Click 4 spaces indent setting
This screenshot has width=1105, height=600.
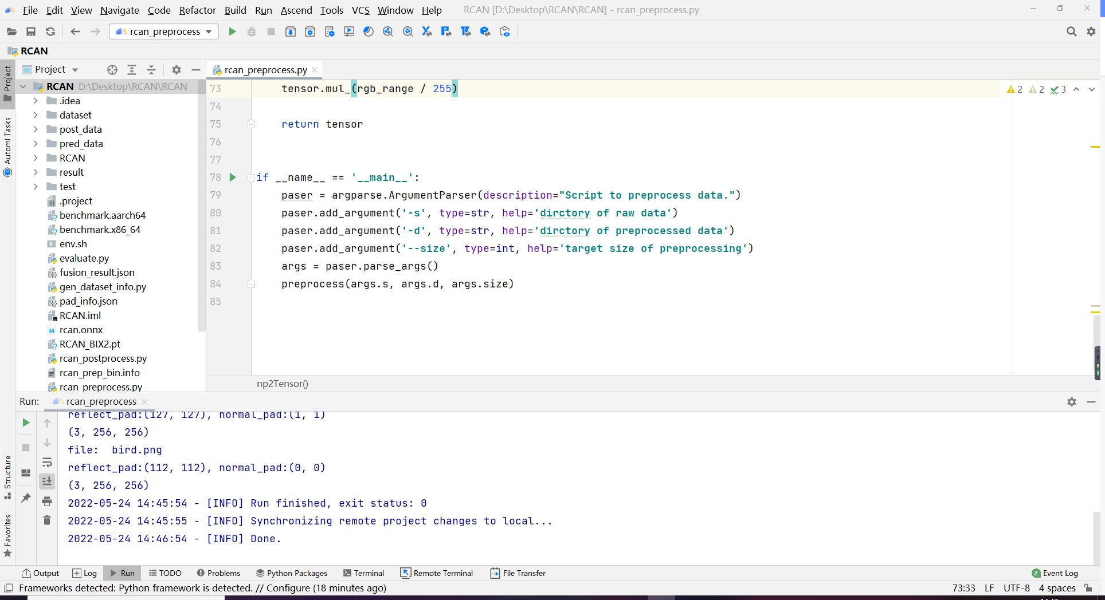(1057, 588)
